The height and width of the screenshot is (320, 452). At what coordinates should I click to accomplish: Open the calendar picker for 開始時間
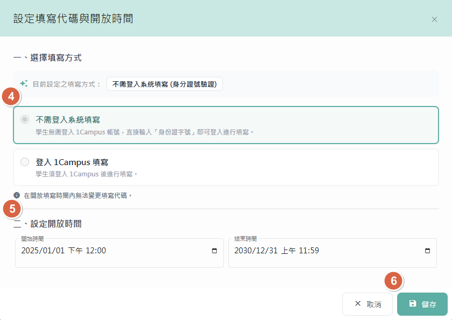coord(215,251)
